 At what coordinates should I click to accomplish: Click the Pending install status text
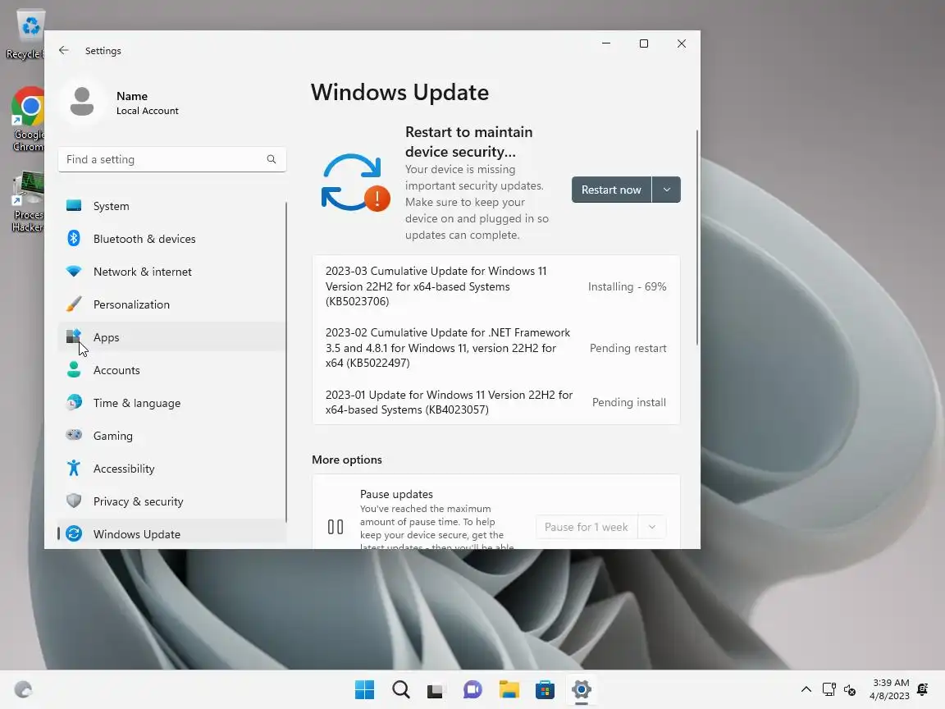click(629, 402)
